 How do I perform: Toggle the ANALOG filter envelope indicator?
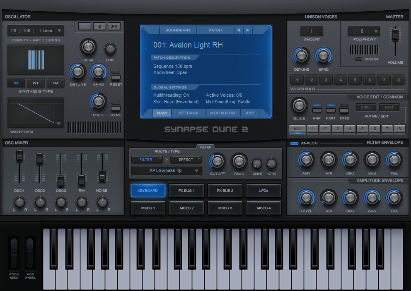pos(294,143)
